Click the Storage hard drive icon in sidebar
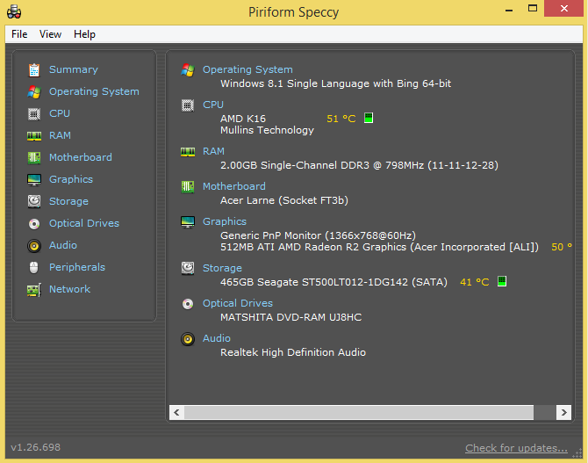 pos(34,202)
